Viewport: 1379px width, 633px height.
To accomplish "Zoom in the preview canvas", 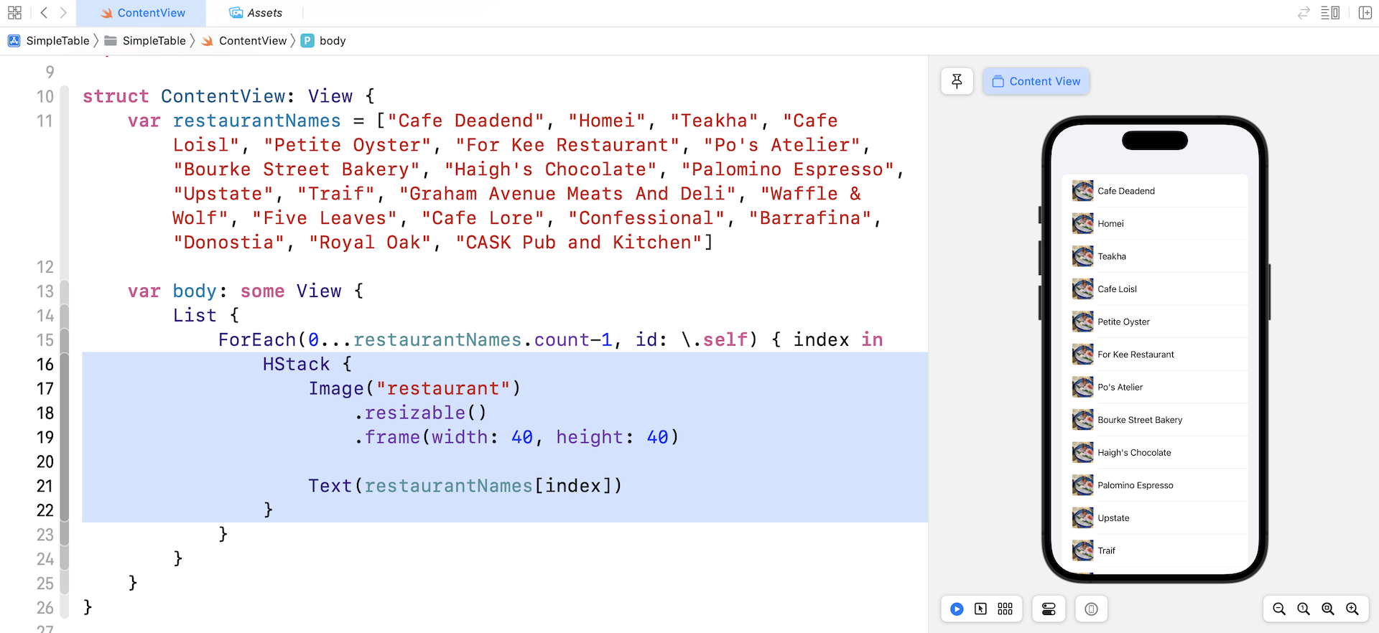I will point(1352,609).
